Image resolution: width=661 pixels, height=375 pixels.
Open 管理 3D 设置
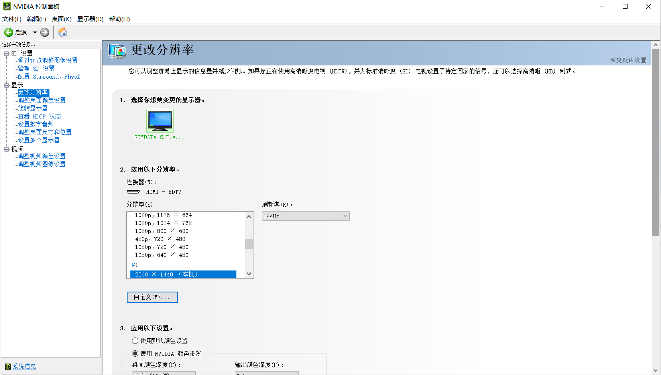click(36, 68)
